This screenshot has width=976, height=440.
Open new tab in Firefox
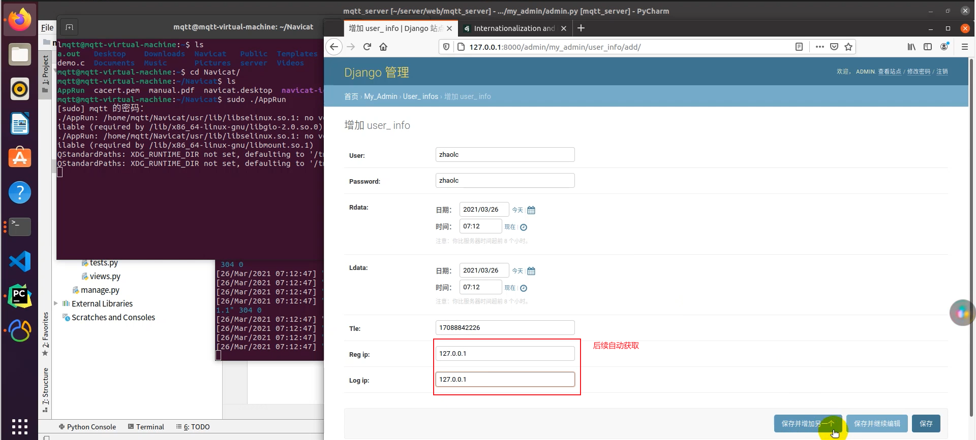point(581,28)
